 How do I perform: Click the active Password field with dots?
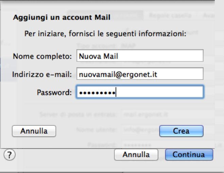tap(140, 92)
